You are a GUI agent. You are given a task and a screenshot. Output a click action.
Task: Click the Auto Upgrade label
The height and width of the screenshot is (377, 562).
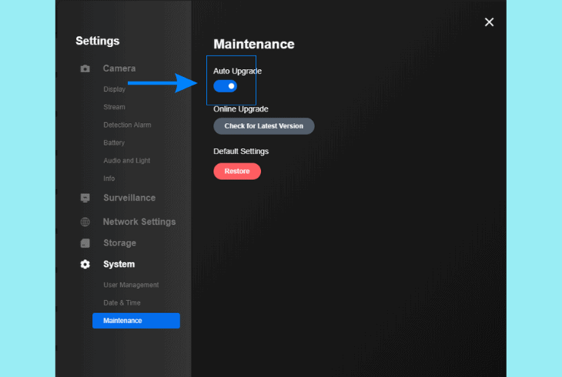coord(237,71)
